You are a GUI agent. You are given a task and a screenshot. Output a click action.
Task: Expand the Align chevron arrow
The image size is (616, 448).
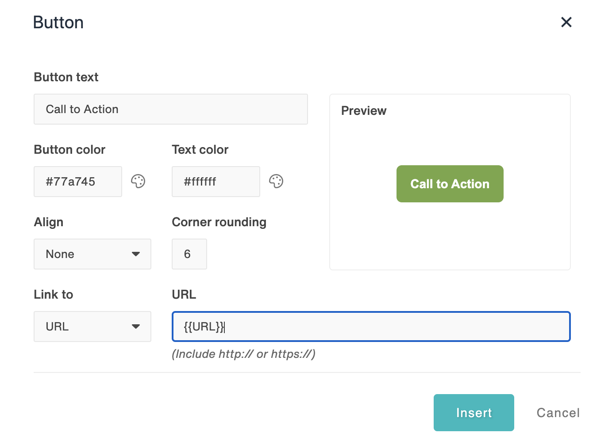(x=136, y=254)
